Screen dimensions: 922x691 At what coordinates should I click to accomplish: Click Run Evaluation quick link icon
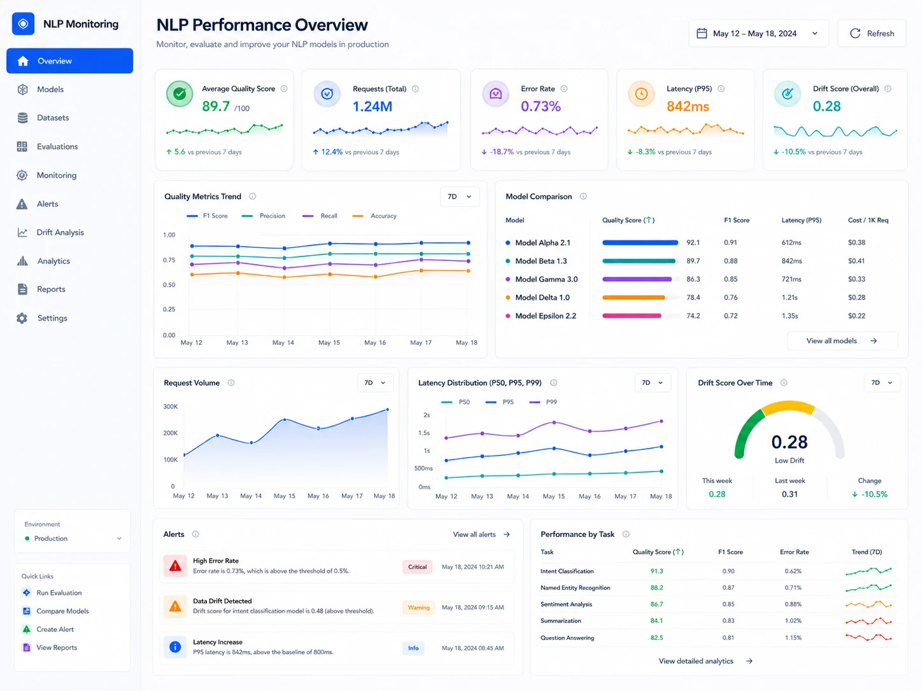(x=27, y=593)
